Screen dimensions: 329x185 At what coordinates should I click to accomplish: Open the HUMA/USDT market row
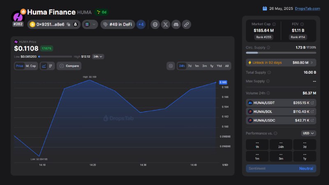tap(281, 103)
